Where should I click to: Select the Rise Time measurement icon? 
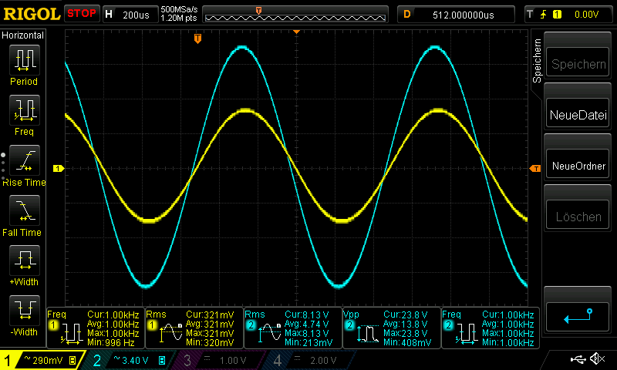(x=25, y=160)
